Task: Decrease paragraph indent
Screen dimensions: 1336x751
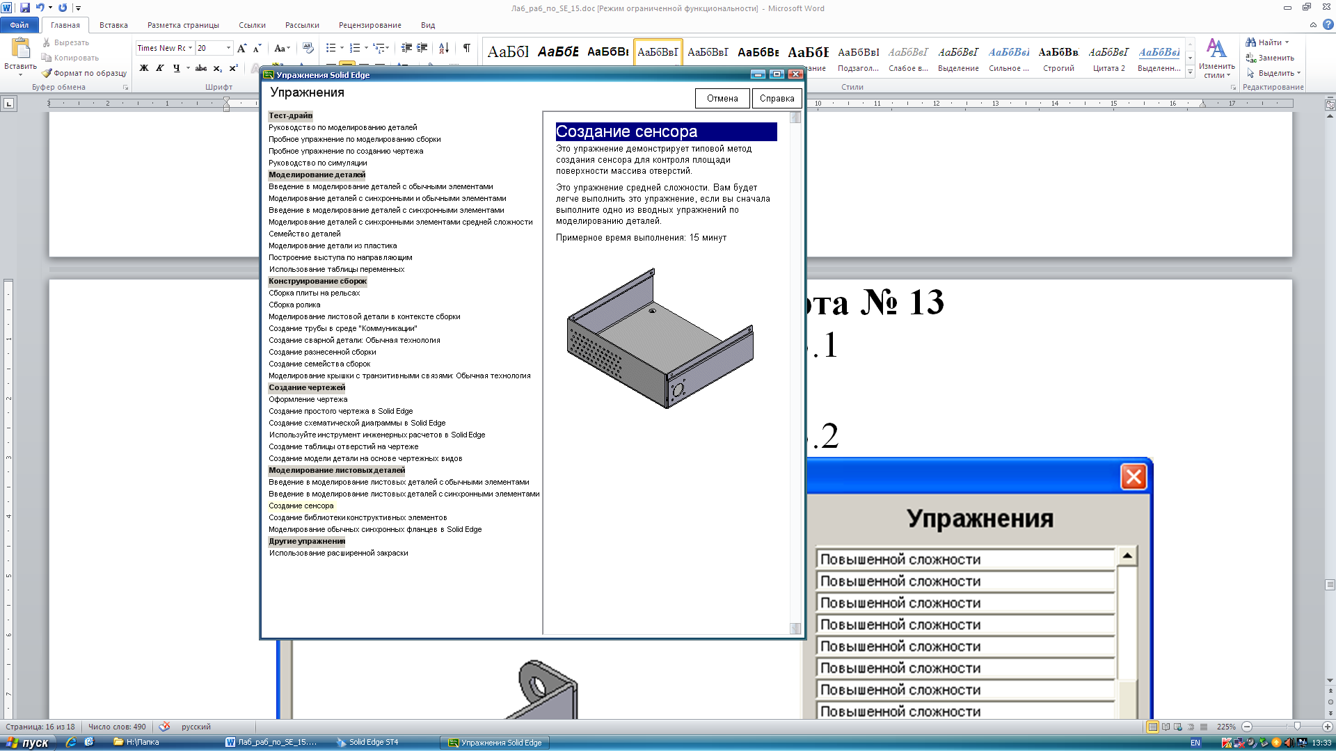Action: [x=406, y=48]
